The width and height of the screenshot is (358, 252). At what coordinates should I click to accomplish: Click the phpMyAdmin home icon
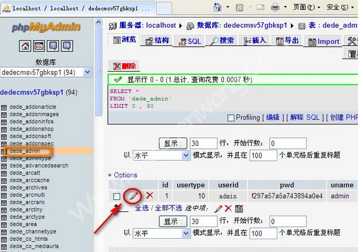(x=26, y=46)
